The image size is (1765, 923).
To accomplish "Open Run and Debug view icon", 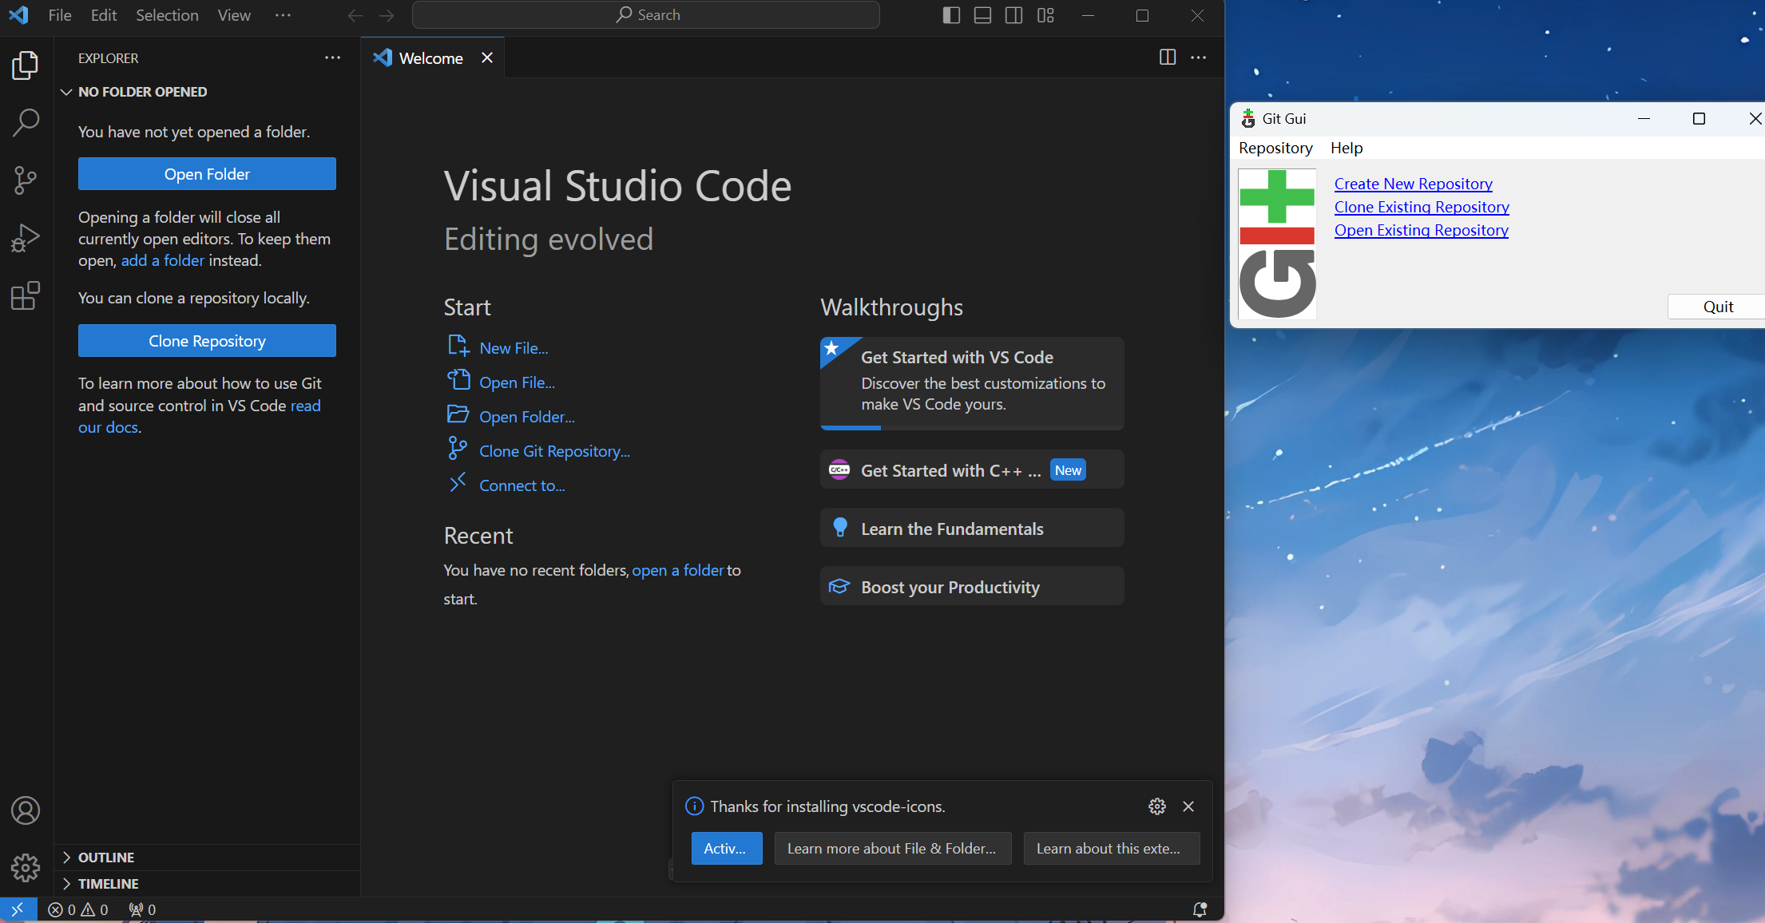I will coord(26,238).
